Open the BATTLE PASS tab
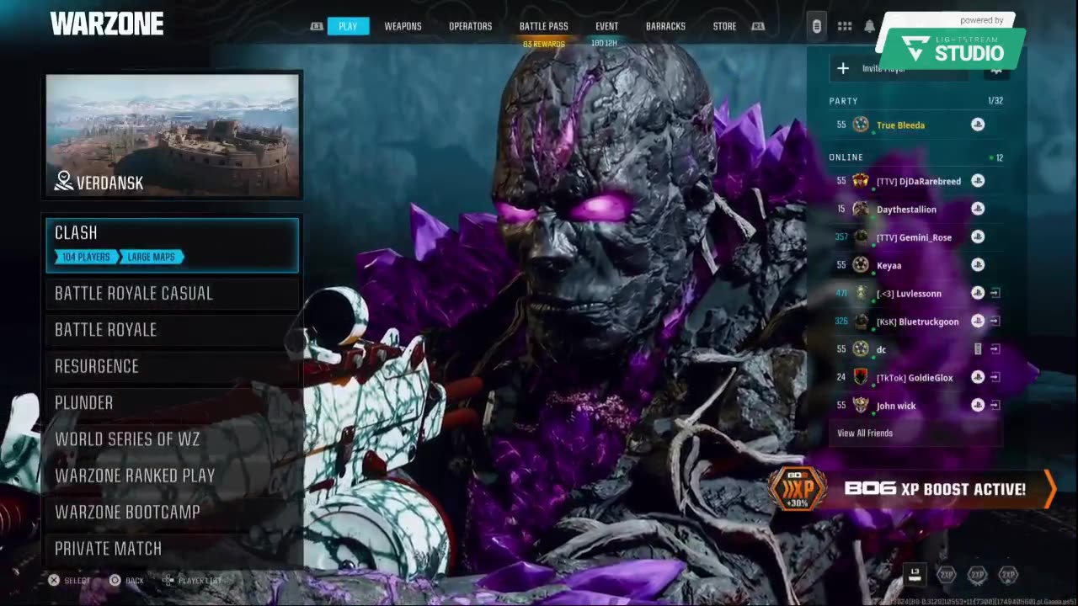The width and height of the screenshot is (1078, 606). click(x=543, y=26)
